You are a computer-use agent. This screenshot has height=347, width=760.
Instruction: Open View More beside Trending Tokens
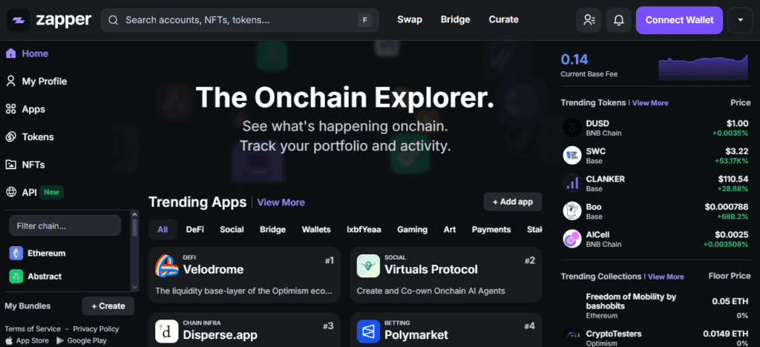650,103
